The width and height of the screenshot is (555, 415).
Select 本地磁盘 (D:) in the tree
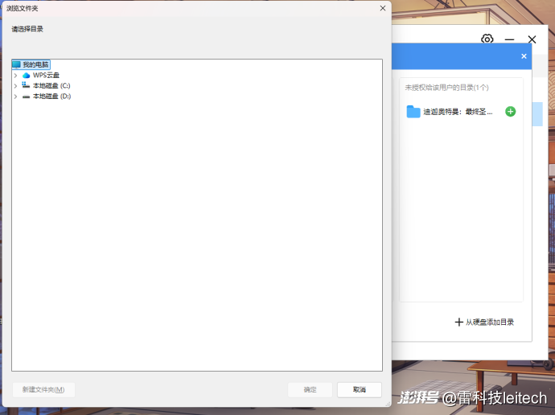click(51, 97)
